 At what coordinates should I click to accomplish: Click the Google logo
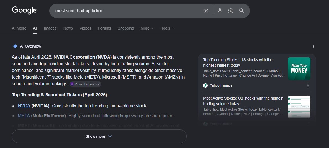click(24, 10)
